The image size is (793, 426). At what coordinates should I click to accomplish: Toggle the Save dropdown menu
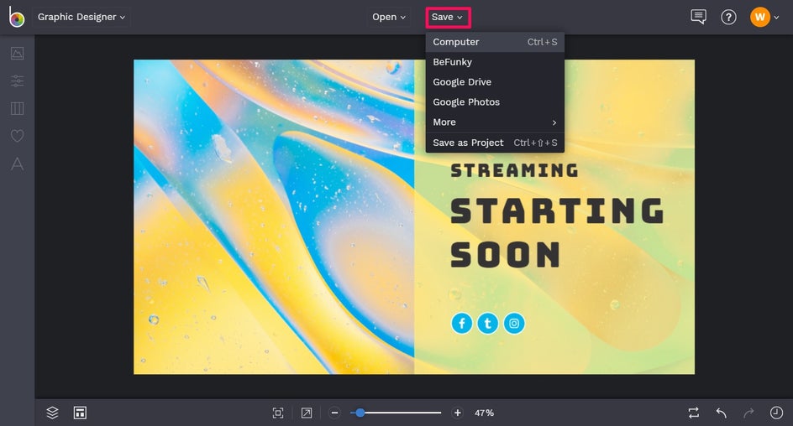[448, 17]
